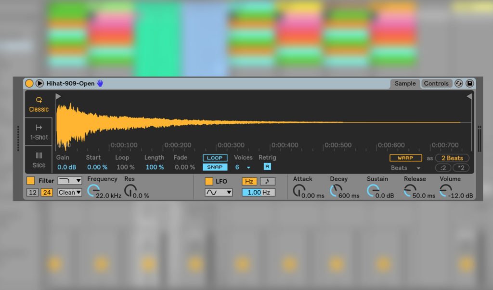This screenshot has height=290, width=493.
Task: Enable Warp for the sample
Action: pos(405,158)
